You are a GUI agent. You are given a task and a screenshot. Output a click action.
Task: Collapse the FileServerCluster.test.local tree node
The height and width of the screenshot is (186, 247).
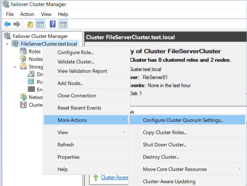point(7,44)
